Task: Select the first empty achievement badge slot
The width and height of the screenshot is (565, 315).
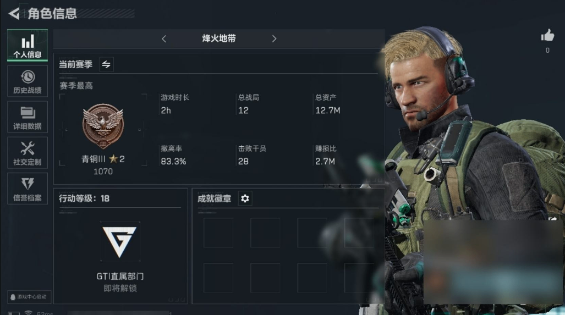Action: 218,233
